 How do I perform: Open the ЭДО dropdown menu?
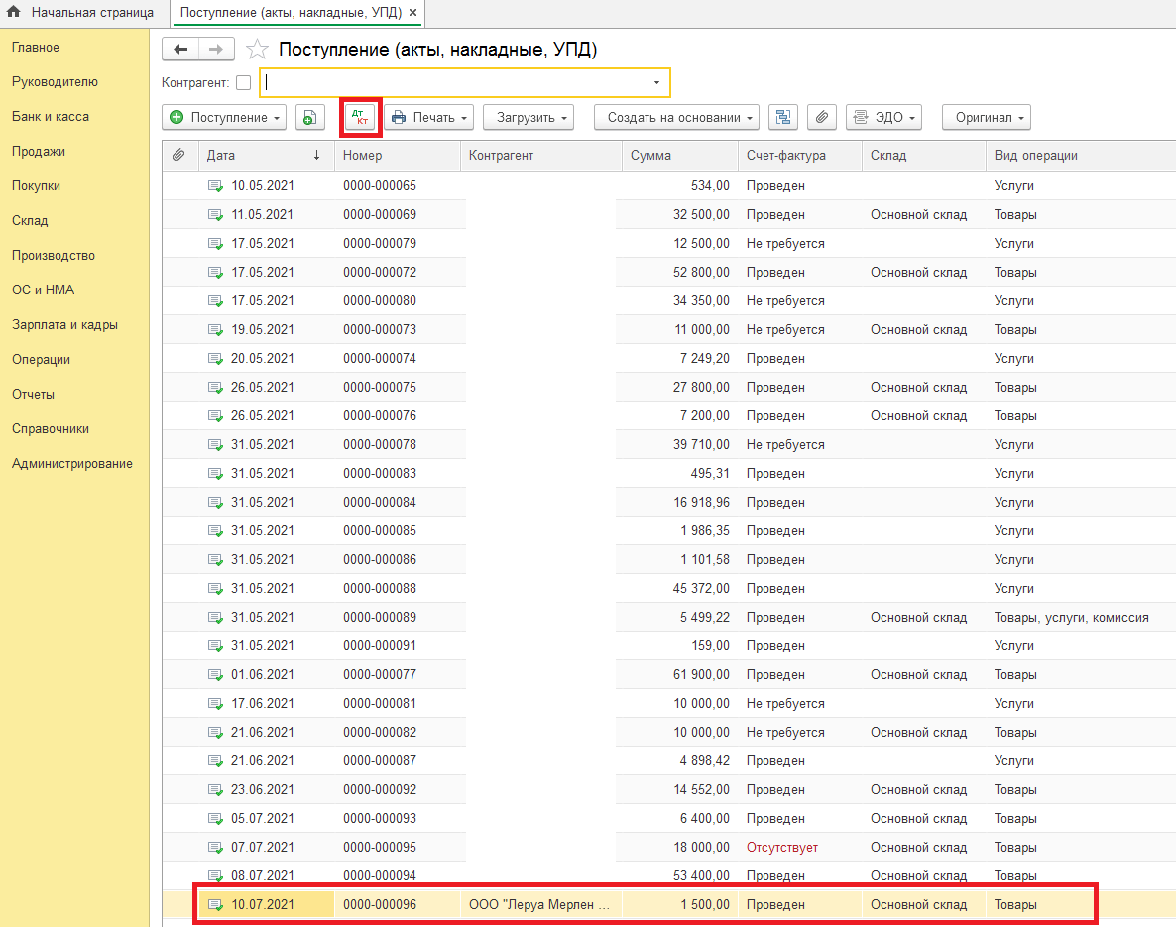(883, 118)
